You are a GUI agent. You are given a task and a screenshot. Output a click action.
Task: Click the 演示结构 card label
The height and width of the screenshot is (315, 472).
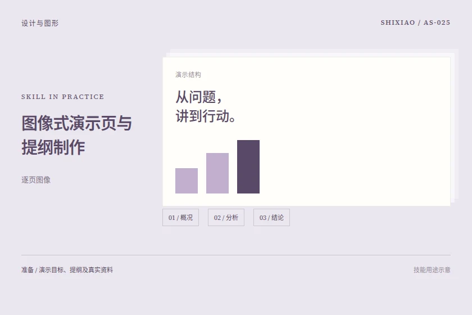[188, 74]
